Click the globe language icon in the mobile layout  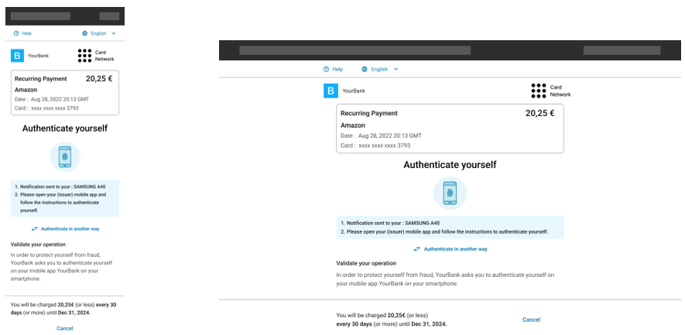tap(85, 33)
